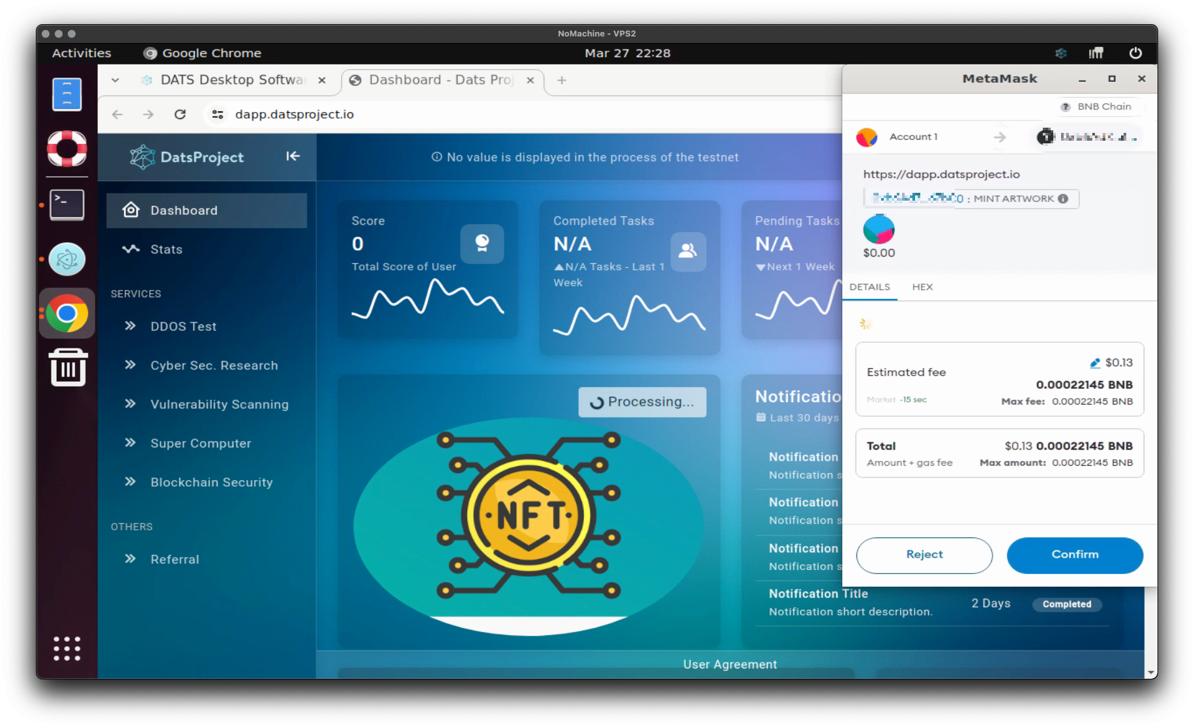Open the system network tray icon
The height and width of the screenshot is (727, 1194).
1096,53
